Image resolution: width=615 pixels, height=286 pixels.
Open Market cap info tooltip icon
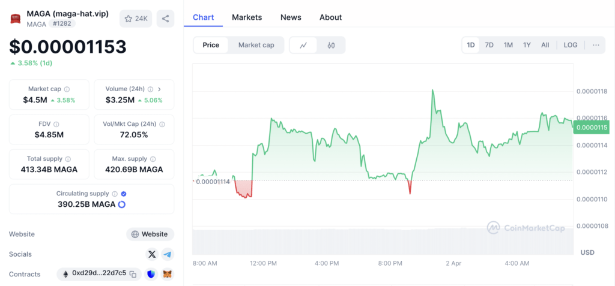tap(67, 89)
